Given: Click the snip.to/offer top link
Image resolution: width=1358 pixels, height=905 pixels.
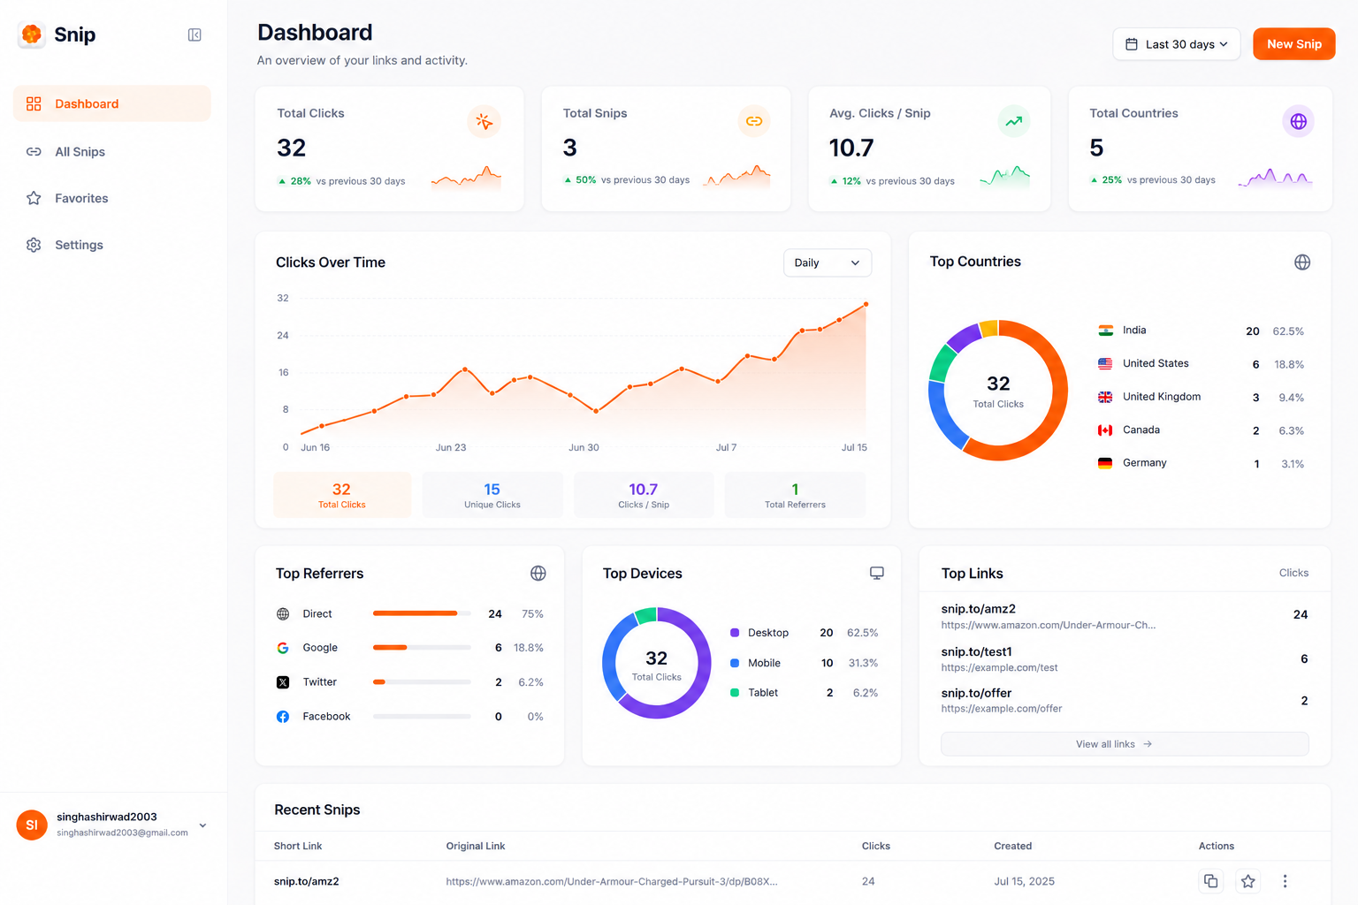Looking at the screenshot, I should (977, 694).
